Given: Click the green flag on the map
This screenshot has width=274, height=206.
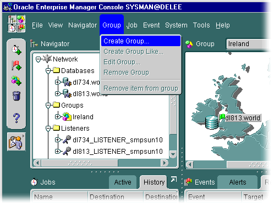Looking at the screenshot, I should (x=222, y=117).
